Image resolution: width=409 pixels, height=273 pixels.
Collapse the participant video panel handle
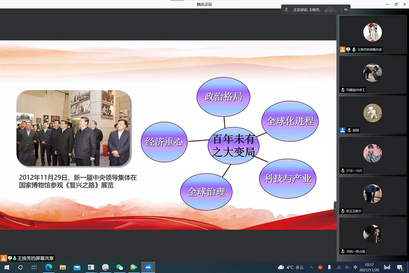(x=335, y=209)
